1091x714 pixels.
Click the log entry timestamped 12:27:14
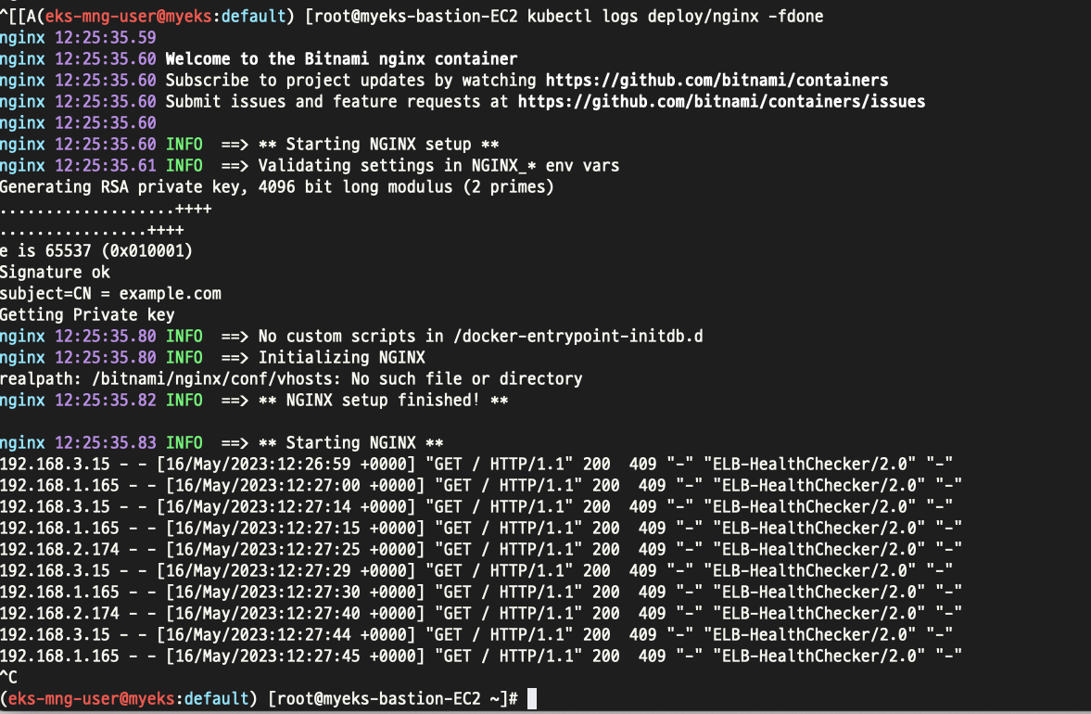[476, 507]
